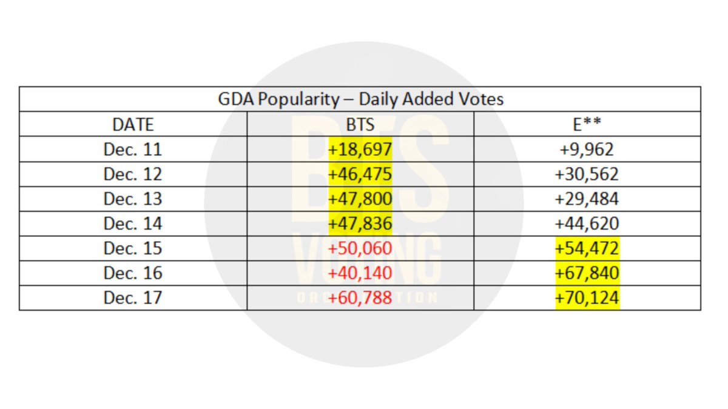Screen dimensions: 728x409
Task: Click the Dec. 15 date cell
Action: [x=133, y=248]
